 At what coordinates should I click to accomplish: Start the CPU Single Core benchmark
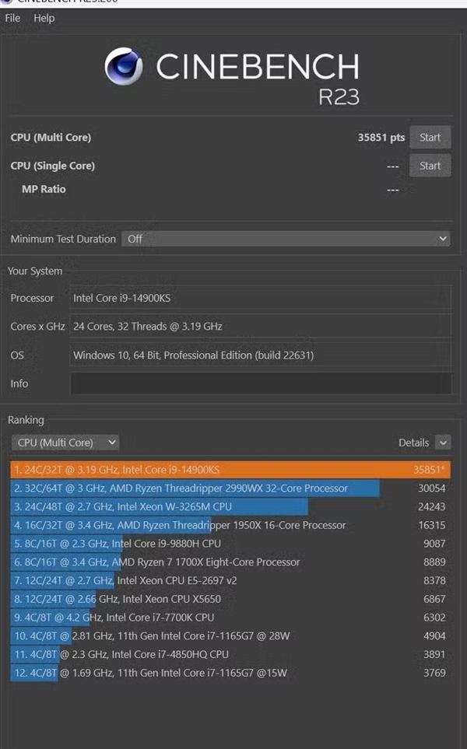pyautogui.click(x=430, y=165)
